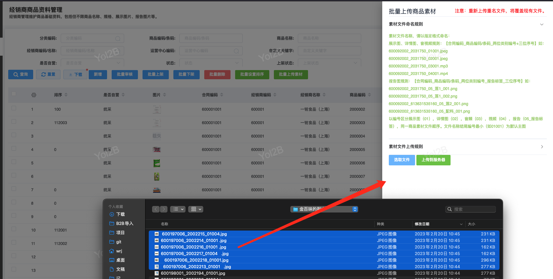This screenshot has width=553, height=279.
Task: Check the checkbox for table row 4
Action: [x=14, y=148]
